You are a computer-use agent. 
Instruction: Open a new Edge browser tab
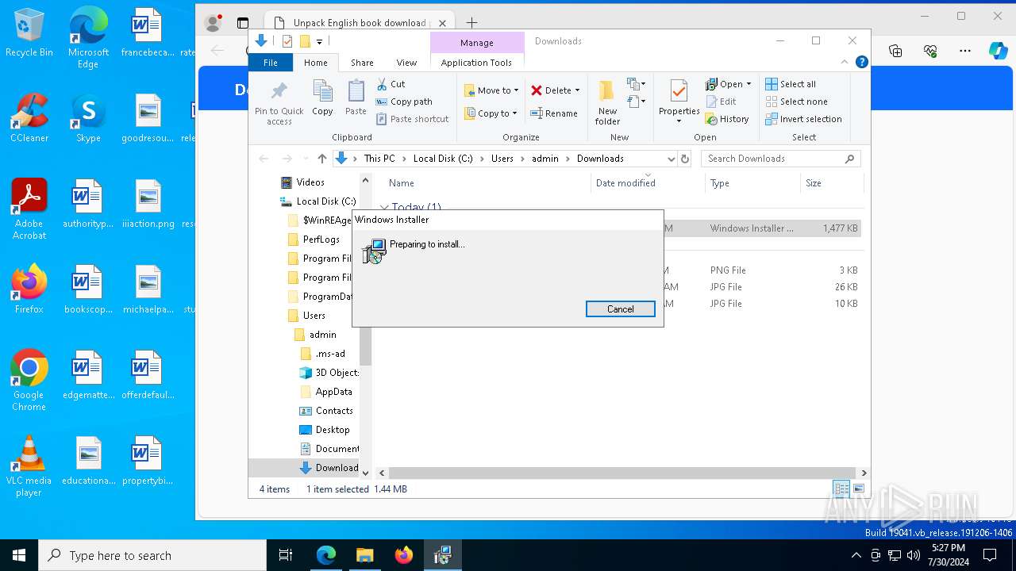471,23
